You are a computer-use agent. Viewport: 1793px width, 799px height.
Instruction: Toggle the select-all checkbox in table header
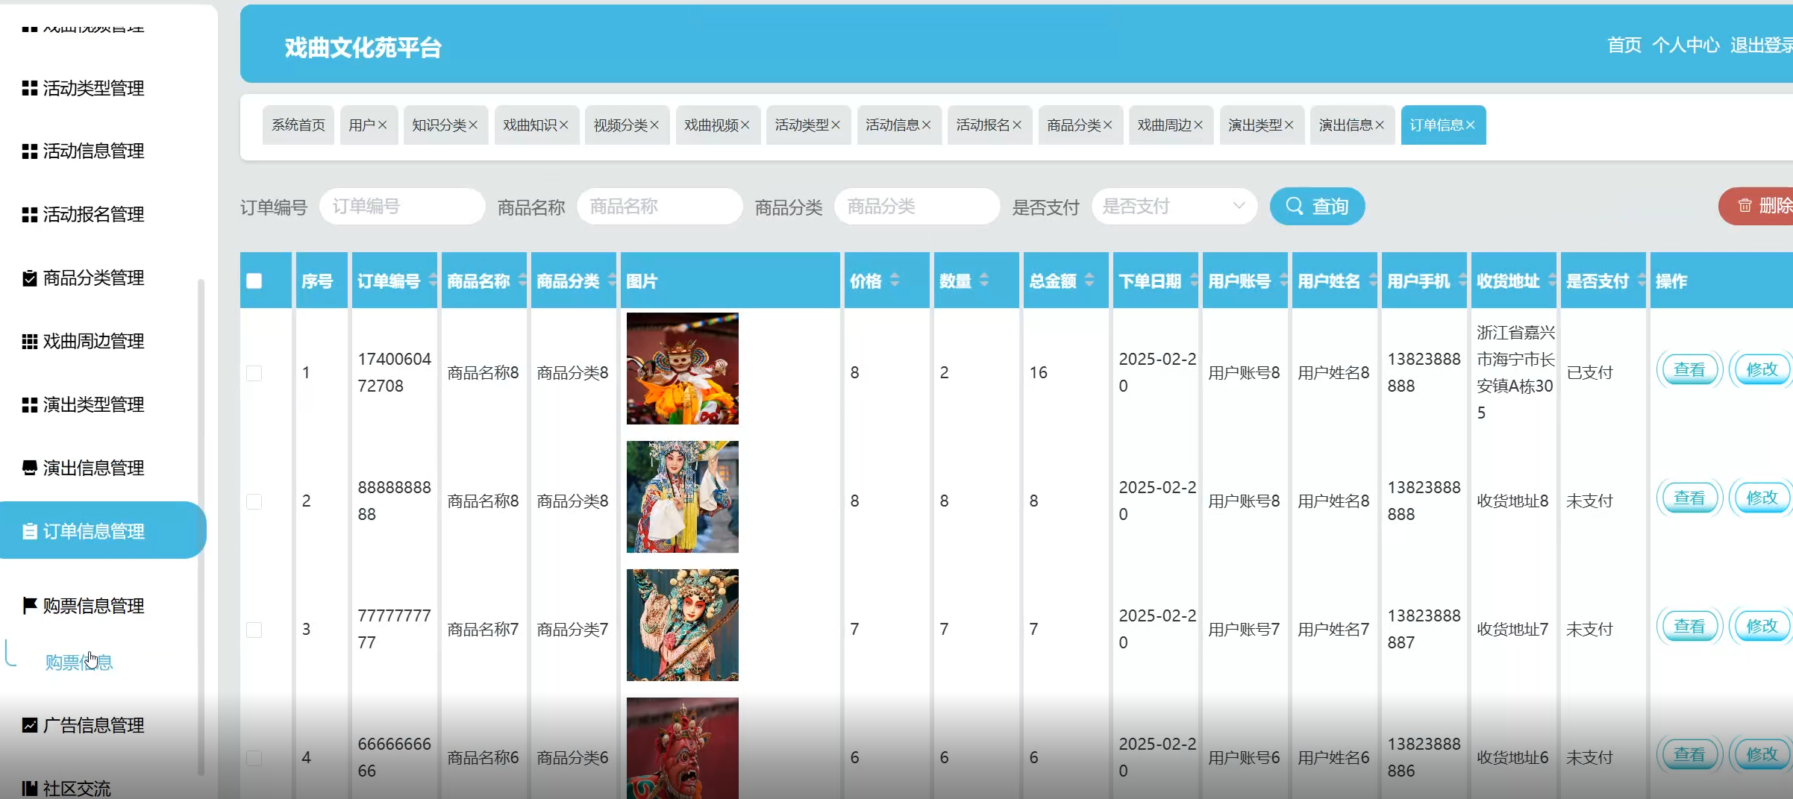tap(254, 281)
